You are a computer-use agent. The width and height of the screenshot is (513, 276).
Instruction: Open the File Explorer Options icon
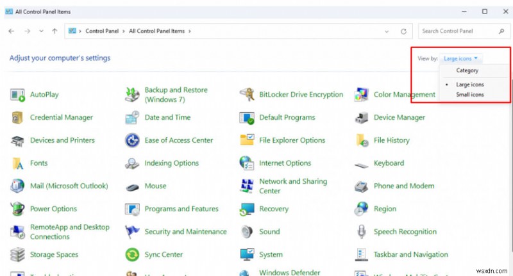pyautogui.click(x=247, y=140)
